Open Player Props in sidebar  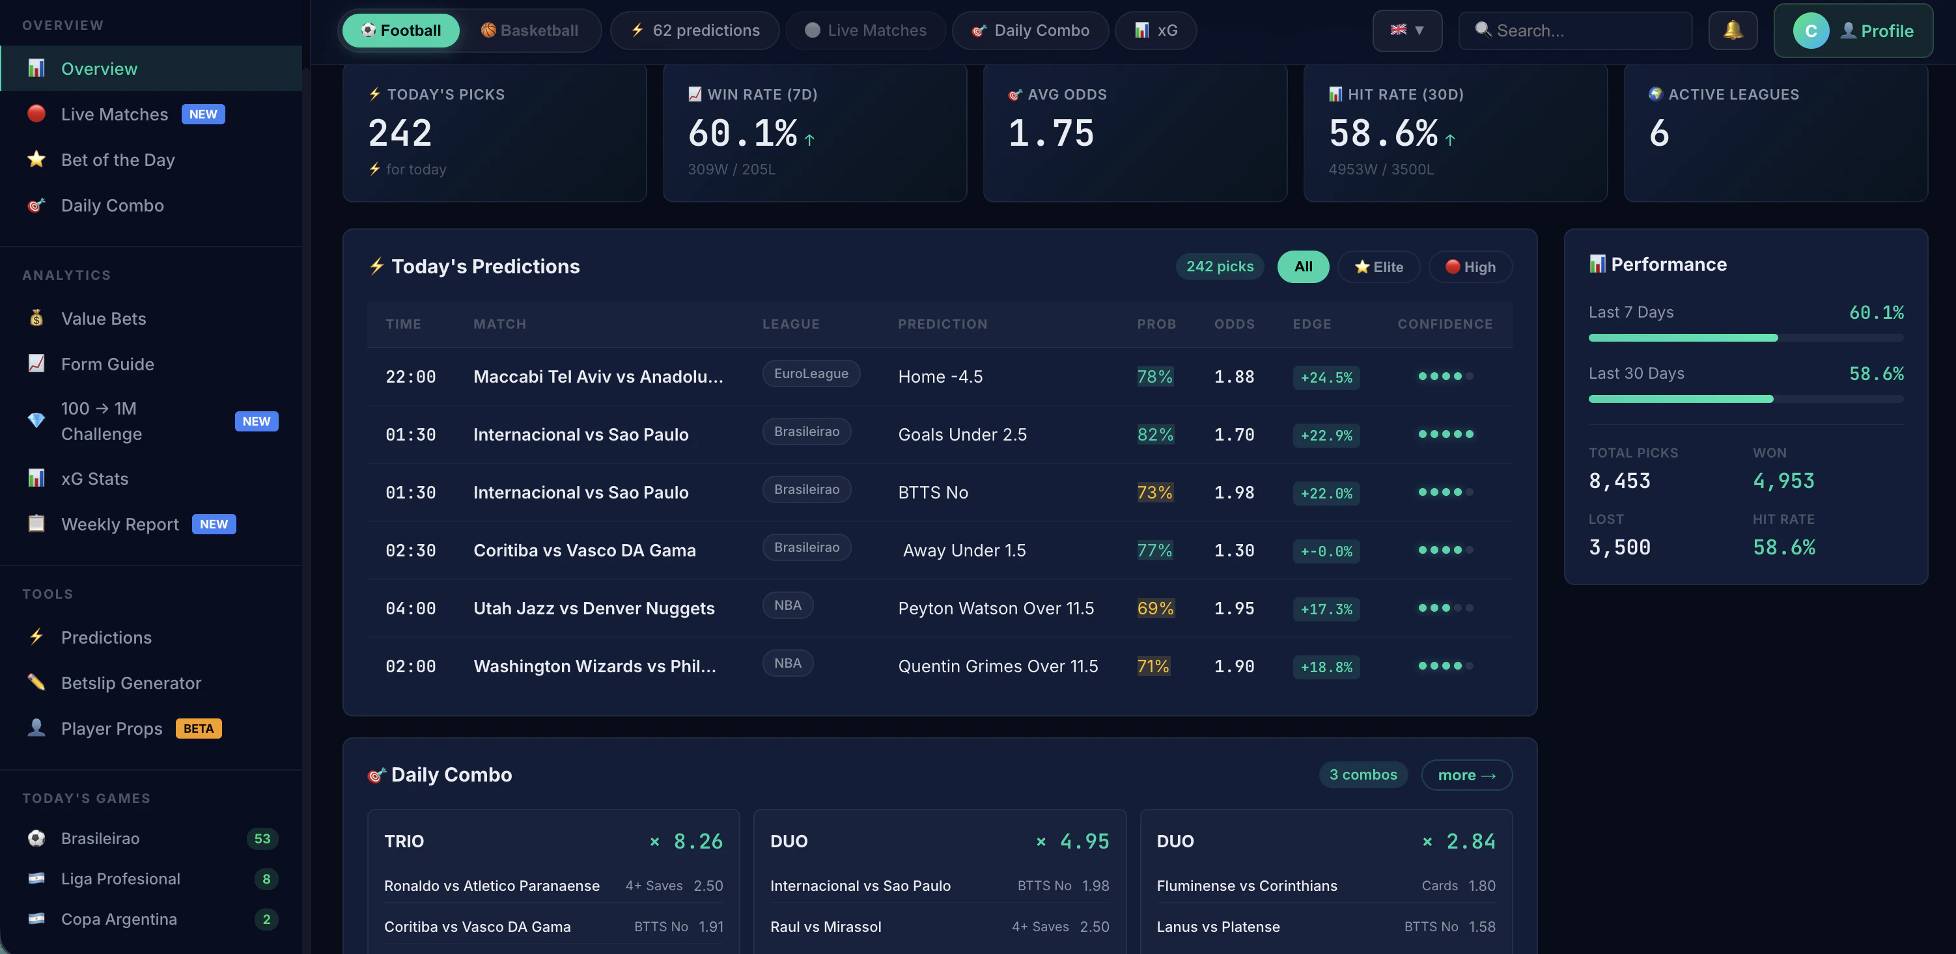[x=111, y=729]
